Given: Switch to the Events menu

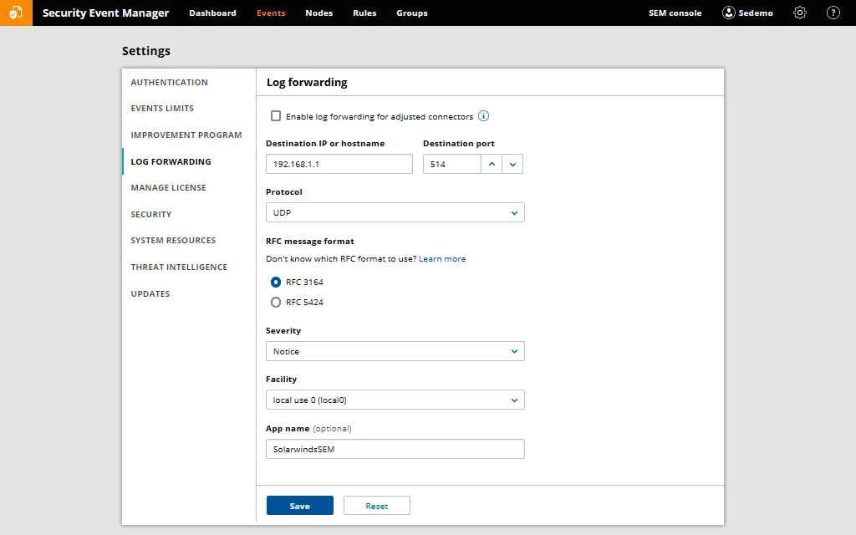Looking at the screenshot, I should (x=271, y=13).
